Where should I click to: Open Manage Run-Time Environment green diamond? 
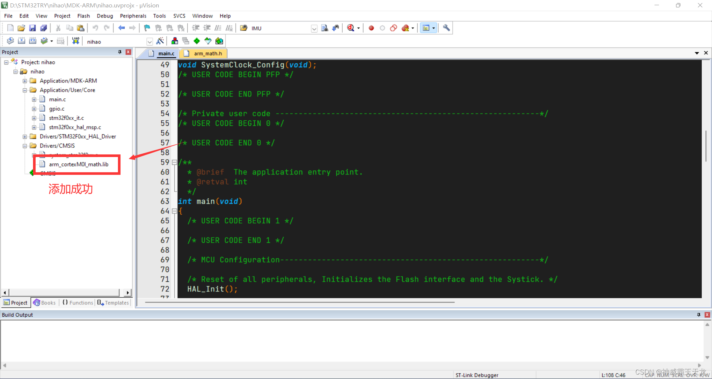(x=197, y=41)
